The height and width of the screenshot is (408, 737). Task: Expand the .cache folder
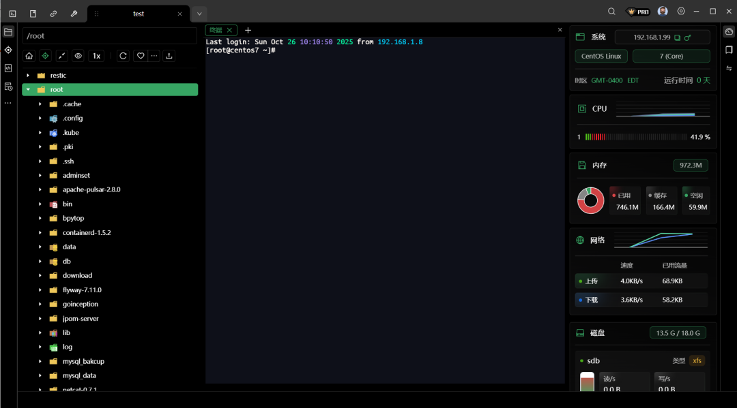click(x=40, y=104)
